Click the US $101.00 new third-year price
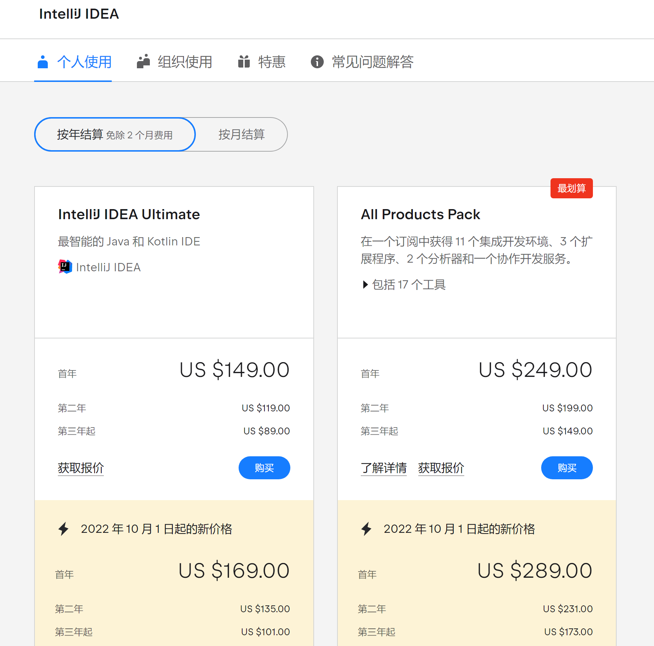 pos(266,632)
